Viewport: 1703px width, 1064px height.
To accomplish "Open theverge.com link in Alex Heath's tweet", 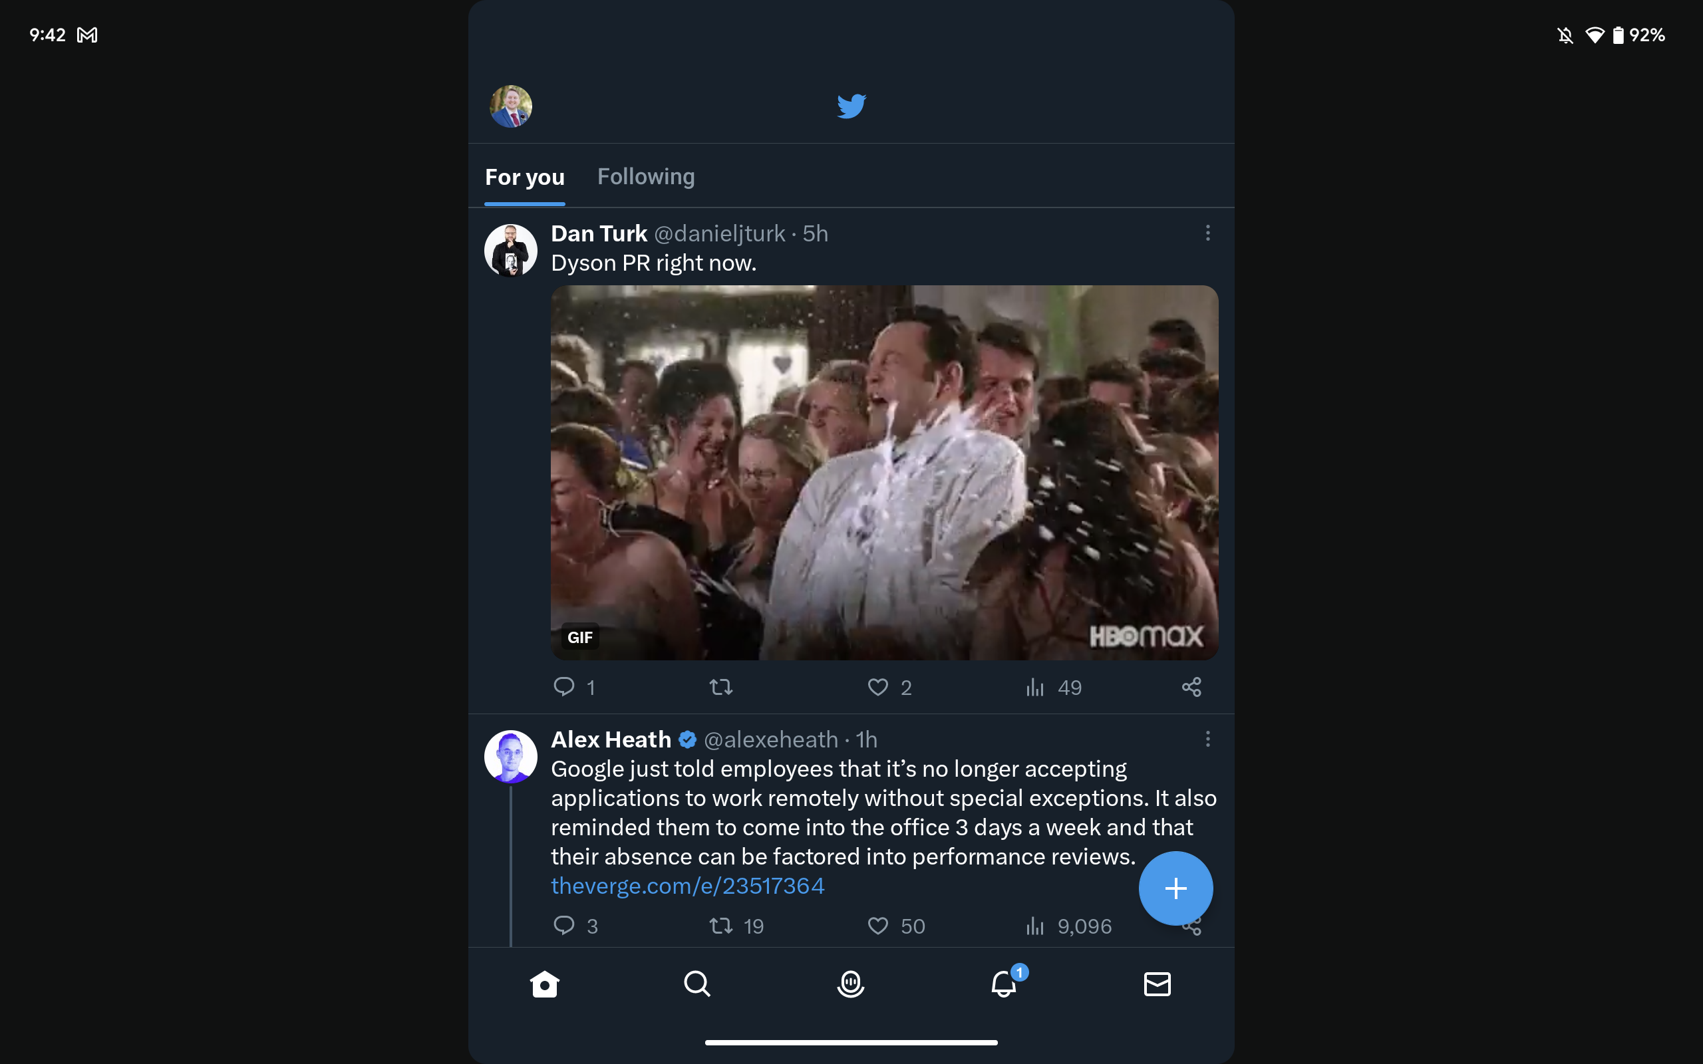I will pyautogui.click(x=687, y=886).
